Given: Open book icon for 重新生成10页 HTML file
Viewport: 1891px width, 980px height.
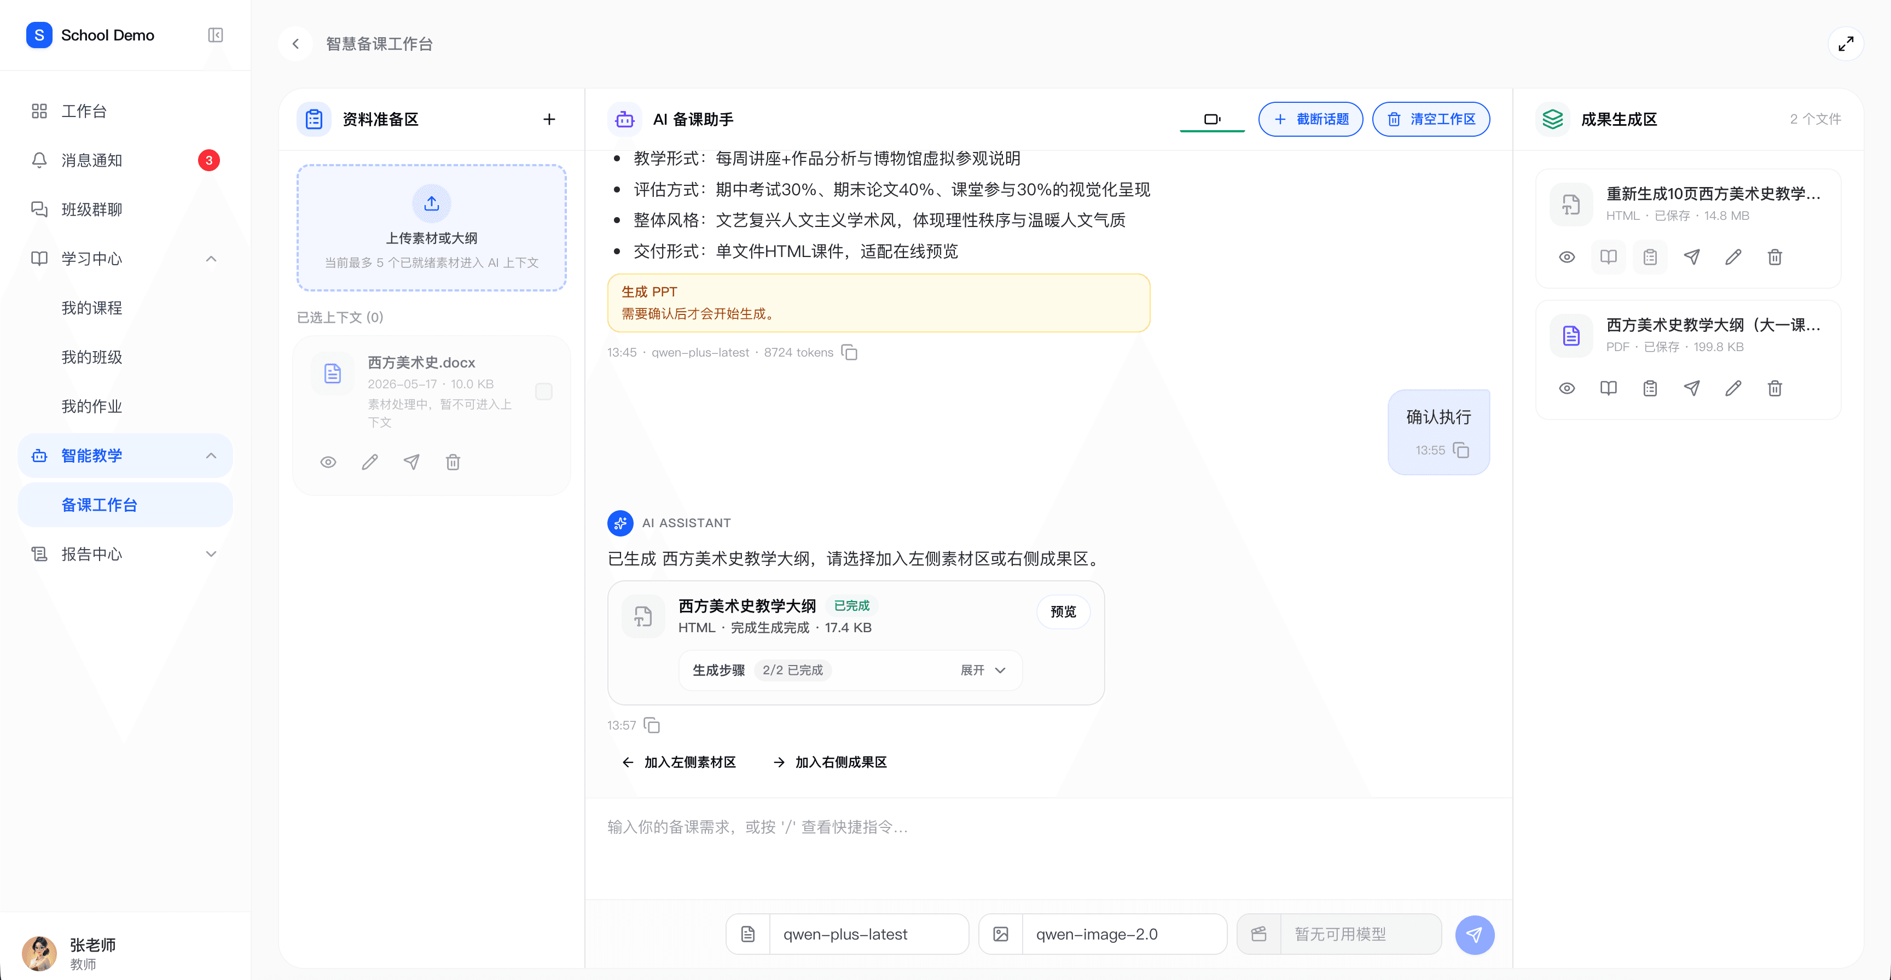Looking at the screenshot, I should point(1608,256).
